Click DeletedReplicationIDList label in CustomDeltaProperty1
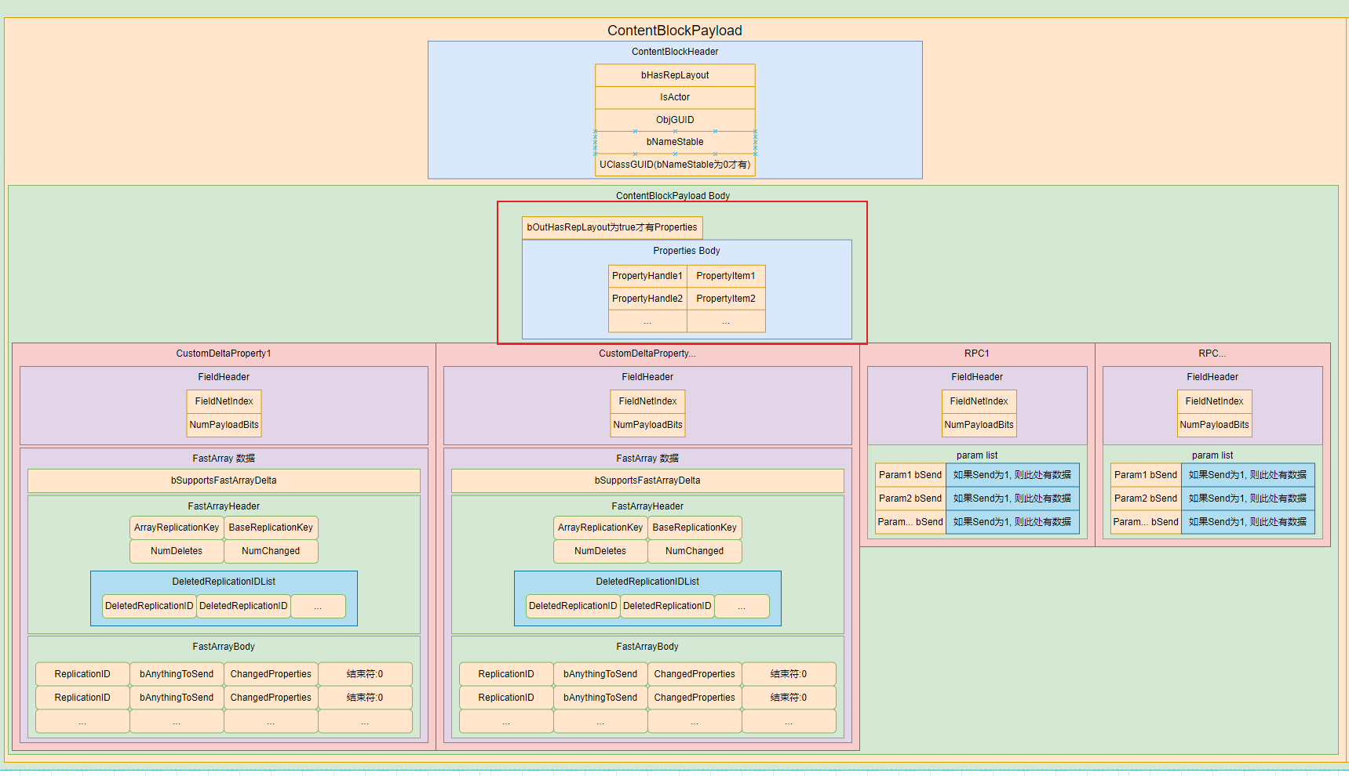Screen dimensions: 1349x776 (224, 582)
